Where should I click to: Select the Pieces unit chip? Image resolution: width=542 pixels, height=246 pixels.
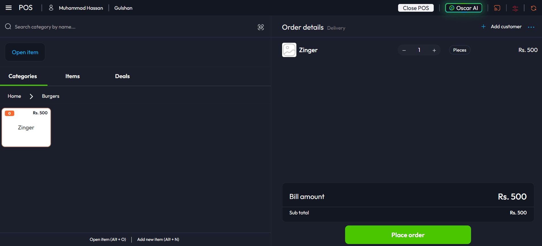[460, 50]
